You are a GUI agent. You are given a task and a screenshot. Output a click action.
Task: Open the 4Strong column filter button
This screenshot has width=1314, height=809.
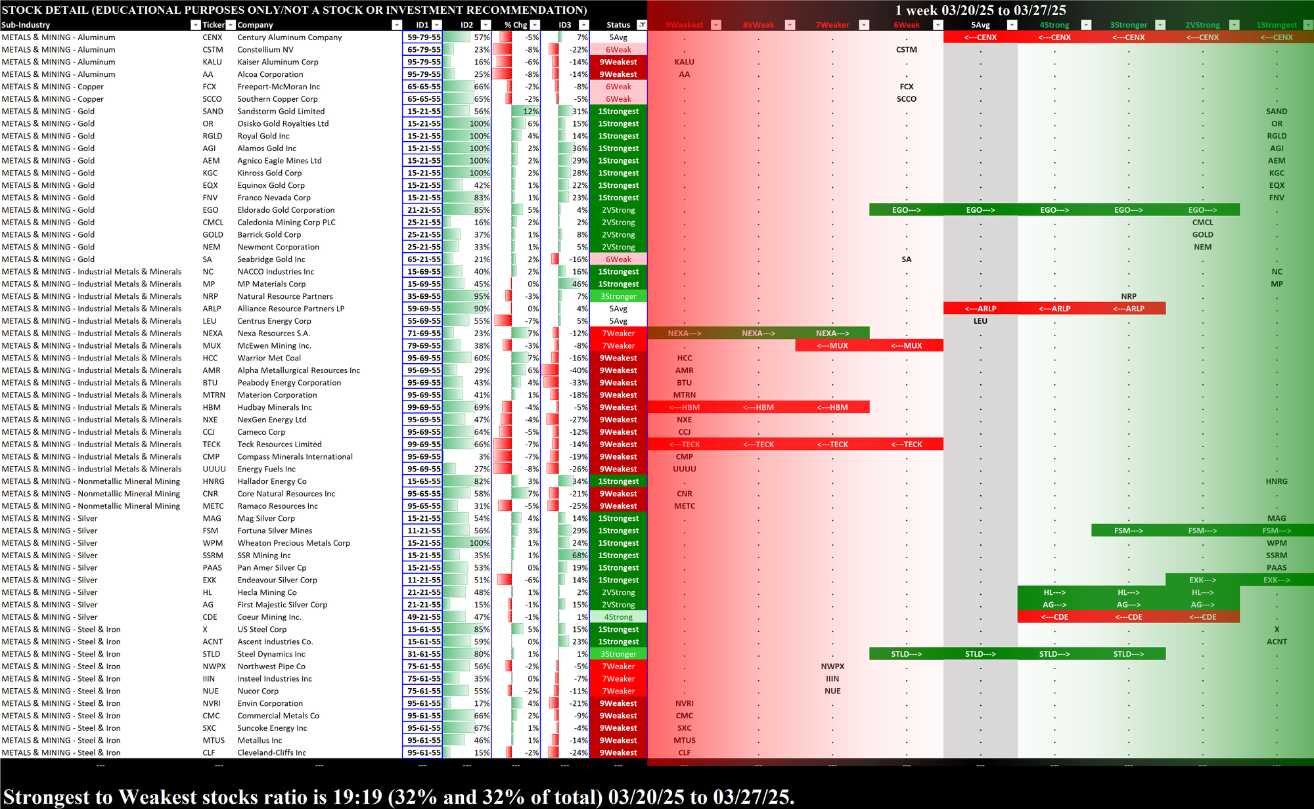(x=1086, y=25)
